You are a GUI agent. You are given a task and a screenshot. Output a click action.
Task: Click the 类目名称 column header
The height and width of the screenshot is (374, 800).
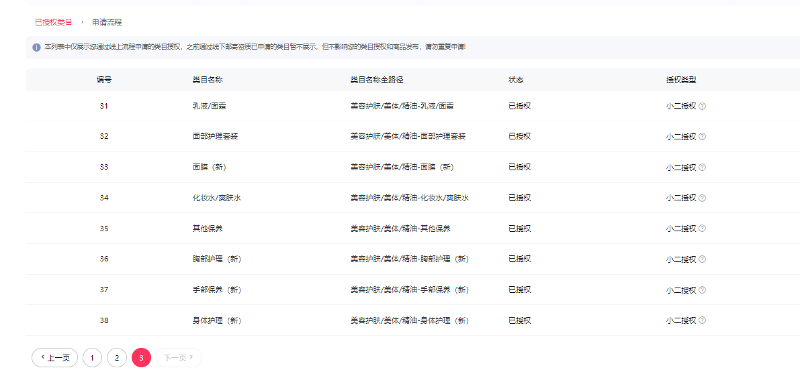tap(208, 80)
